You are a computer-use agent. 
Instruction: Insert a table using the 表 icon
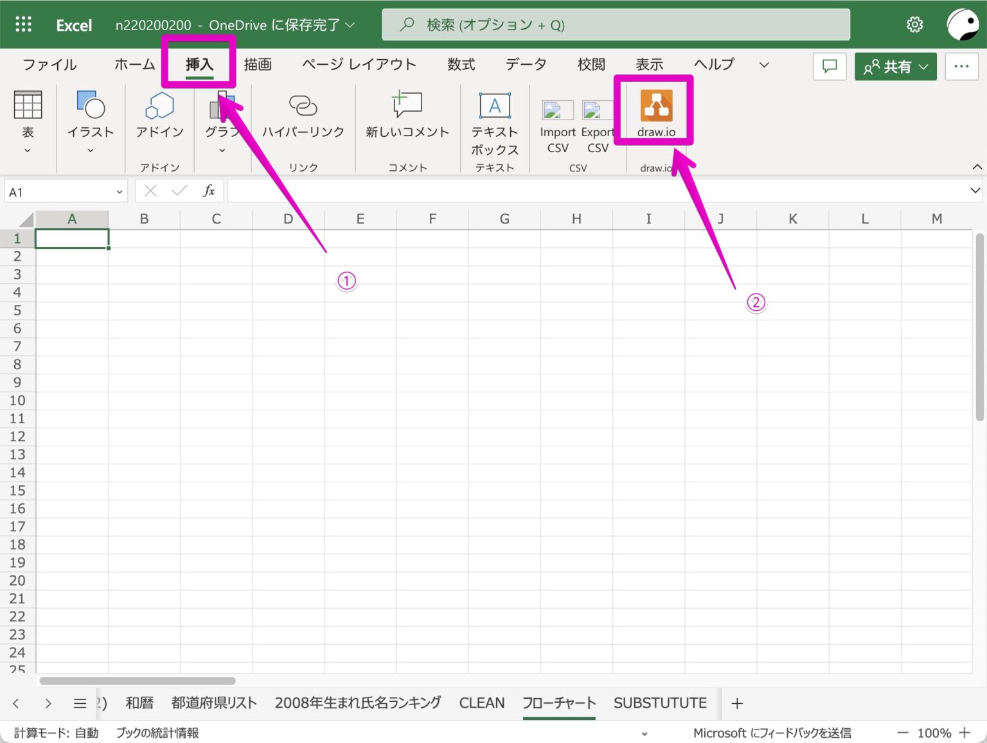coord(27,104)
